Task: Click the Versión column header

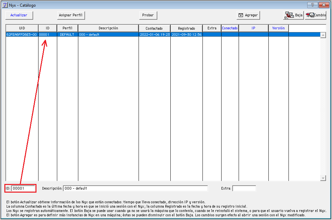Action: [x=278, y=28]
